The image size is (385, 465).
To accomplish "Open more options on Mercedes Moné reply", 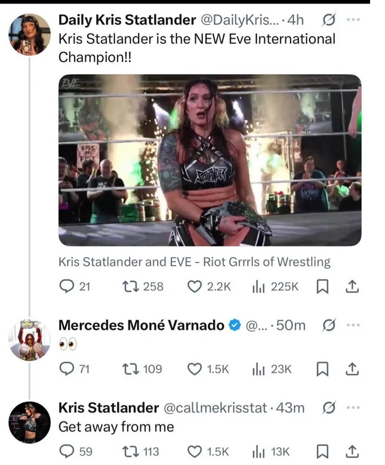I will [353, 325].
